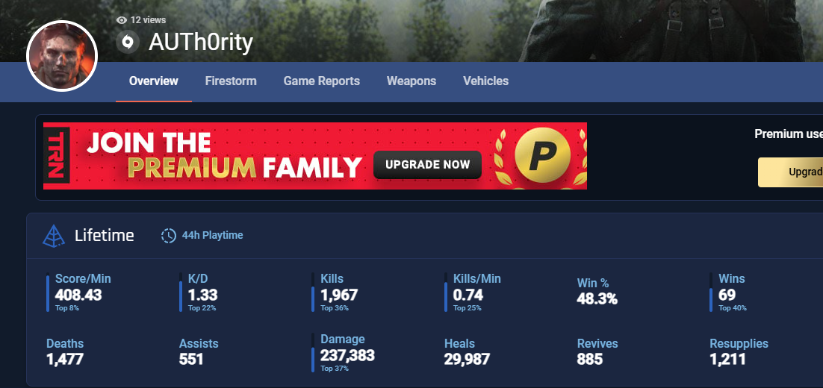Click the TRN logo on the red banner
This screenshot has height=388, width=823.
(x=57, y=155)
